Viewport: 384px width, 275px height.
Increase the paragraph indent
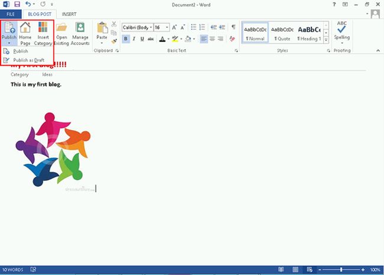pos(222,27)
